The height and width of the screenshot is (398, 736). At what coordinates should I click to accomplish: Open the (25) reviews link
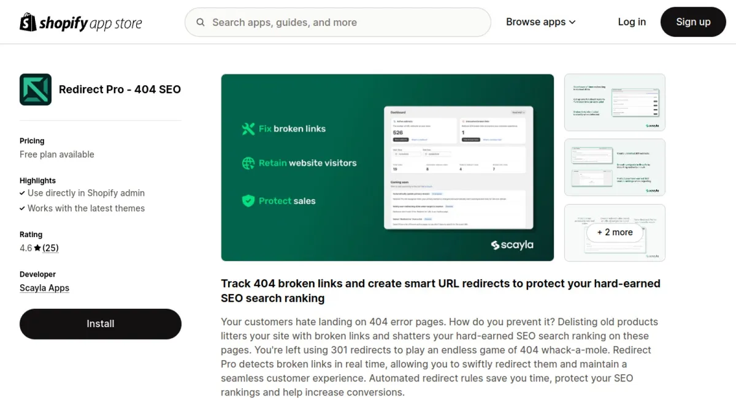point(51,248)
